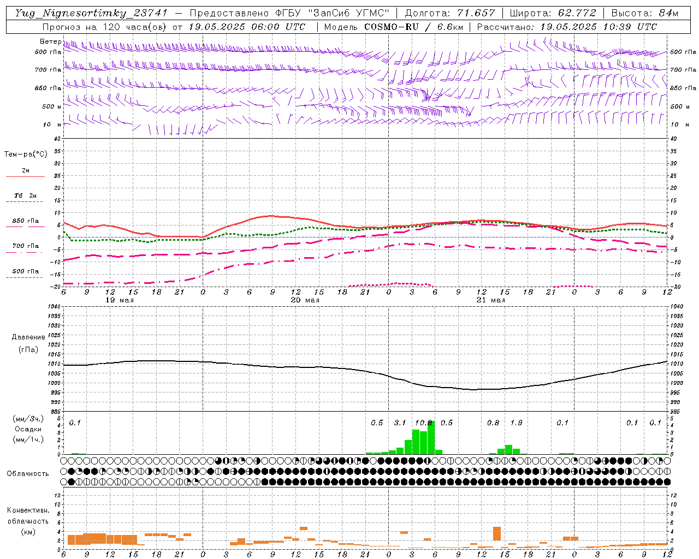This screenshot has height=559, width=699.
Task: Click the Долгота: 71.657 value
Action: tap(450, 13)
